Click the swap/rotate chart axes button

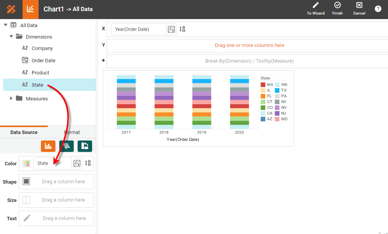coord(85,146)
